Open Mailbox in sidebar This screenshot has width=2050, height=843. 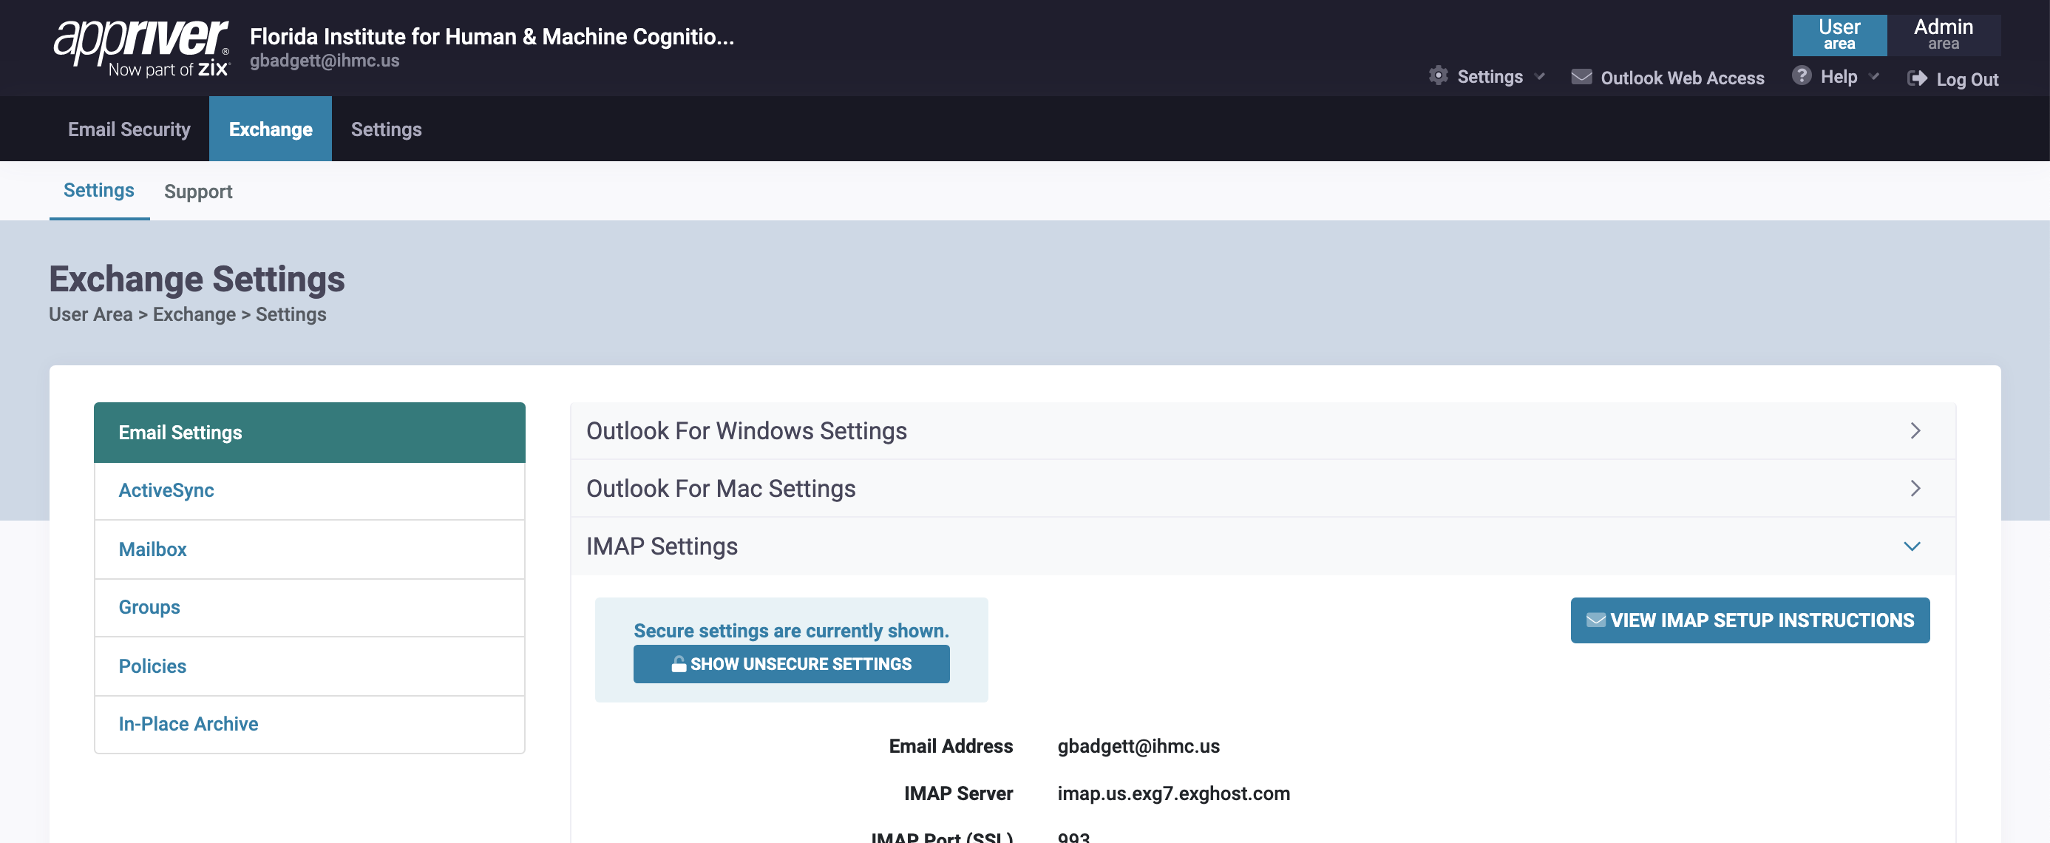click(x=310, y=549)
